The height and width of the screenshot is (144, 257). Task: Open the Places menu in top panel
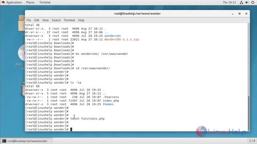(x=30, y=2)
